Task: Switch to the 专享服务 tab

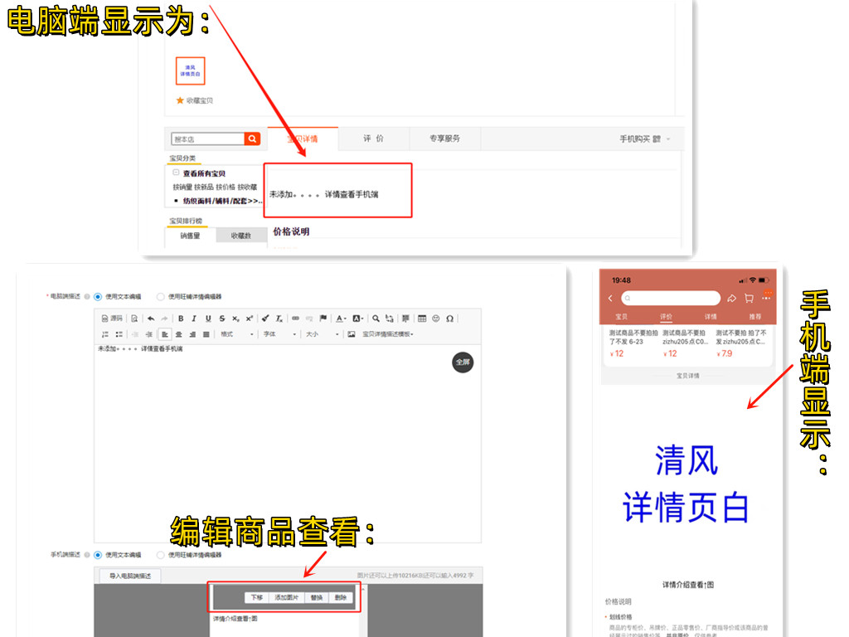Action: (x=444, y=139)
